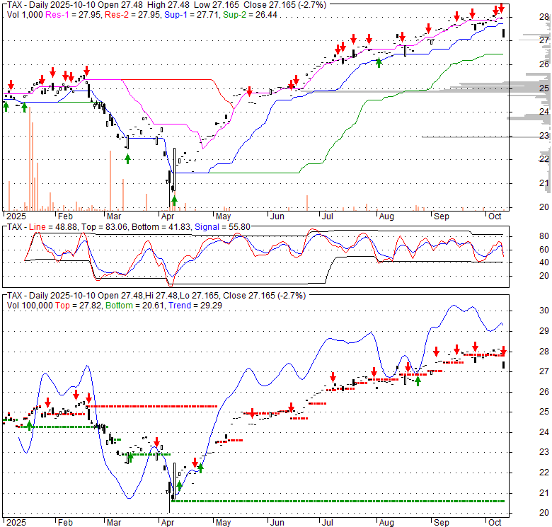The image size is (552, 527).
Task: Select the Apr label on bottom chart axis
Action: click(168, 523)
